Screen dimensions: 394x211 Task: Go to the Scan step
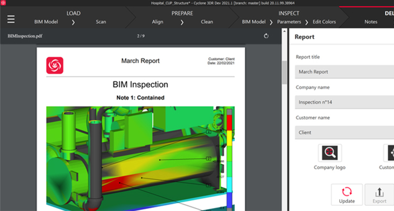[100, 22]
